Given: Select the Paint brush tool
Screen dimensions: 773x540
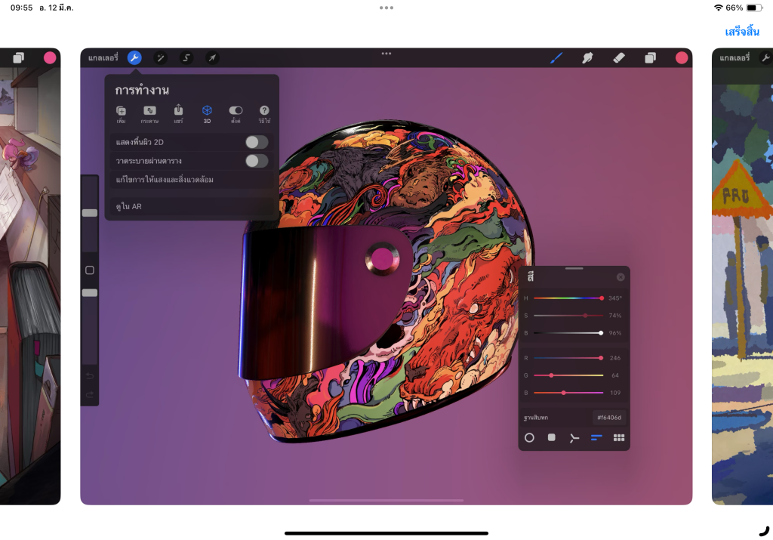Looking at the screenshot, I should click(x=556, y=58).
